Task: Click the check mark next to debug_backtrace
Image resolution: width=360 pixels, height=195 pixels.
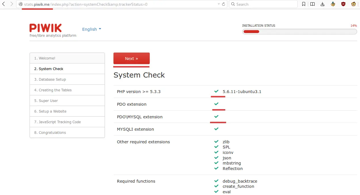Action: pyautogui.click(x=216, y=181)
